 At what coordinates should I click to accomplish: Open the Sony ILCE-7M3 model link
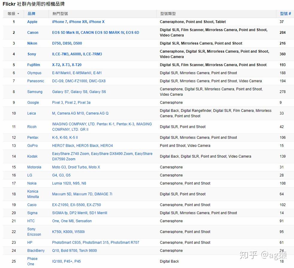(x=60, y=54)
